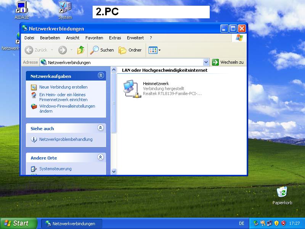Click the Up one level folder icon
Viewport: 305px width, 229px height.
coord(81,50)
